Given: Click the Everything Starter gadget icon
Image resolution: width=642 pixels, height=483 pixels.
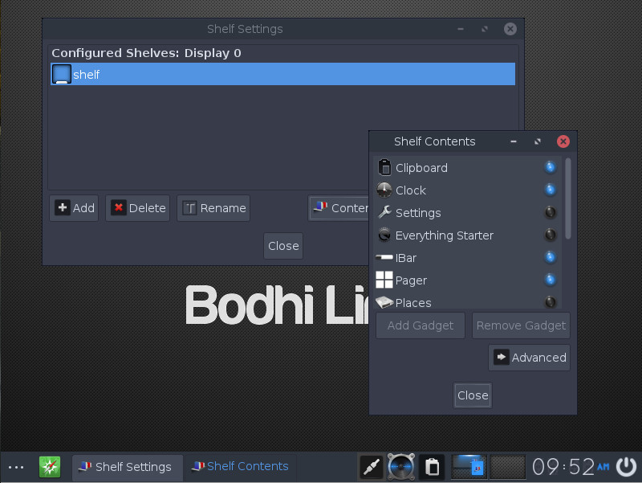Looking at the screenshot, I should [x=384, y=235].
